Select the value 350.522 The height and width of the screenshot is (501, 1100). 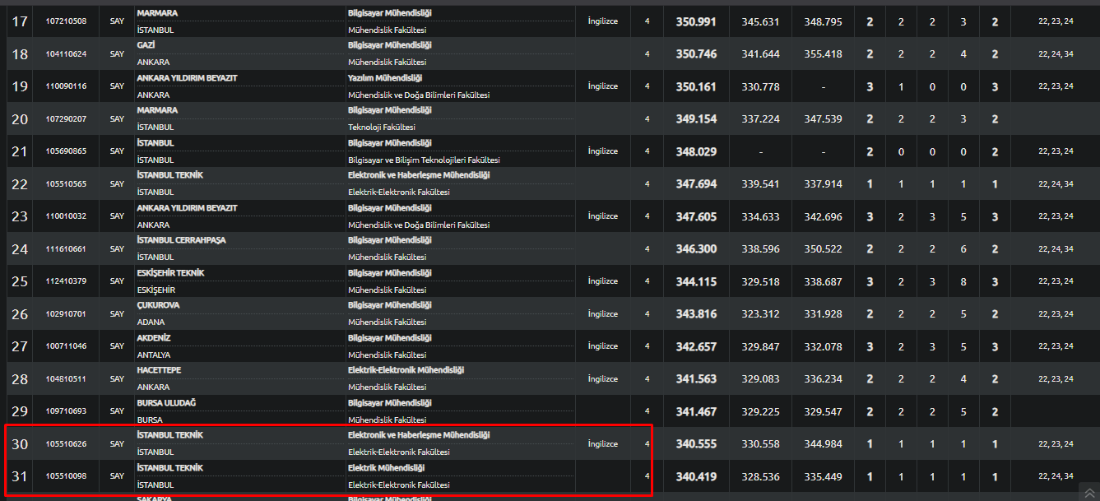point(823,248)
